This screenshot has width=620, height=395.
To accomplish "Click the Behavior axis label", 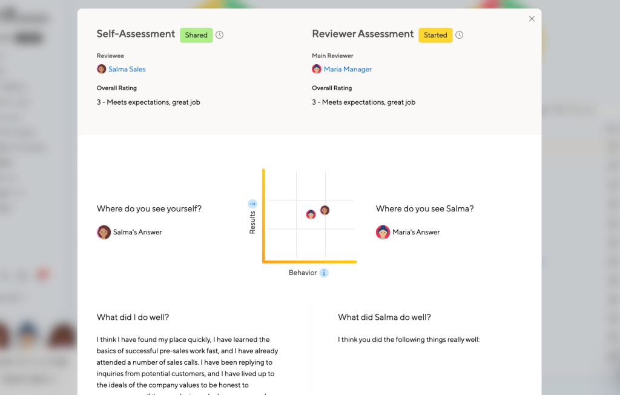I will [303, 273].
